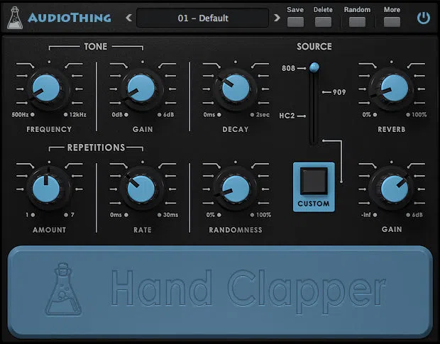The width and height of the screenshot is (440, 344).
Task: Open the 01 – Default preset list
Action: tap(202, 18)
